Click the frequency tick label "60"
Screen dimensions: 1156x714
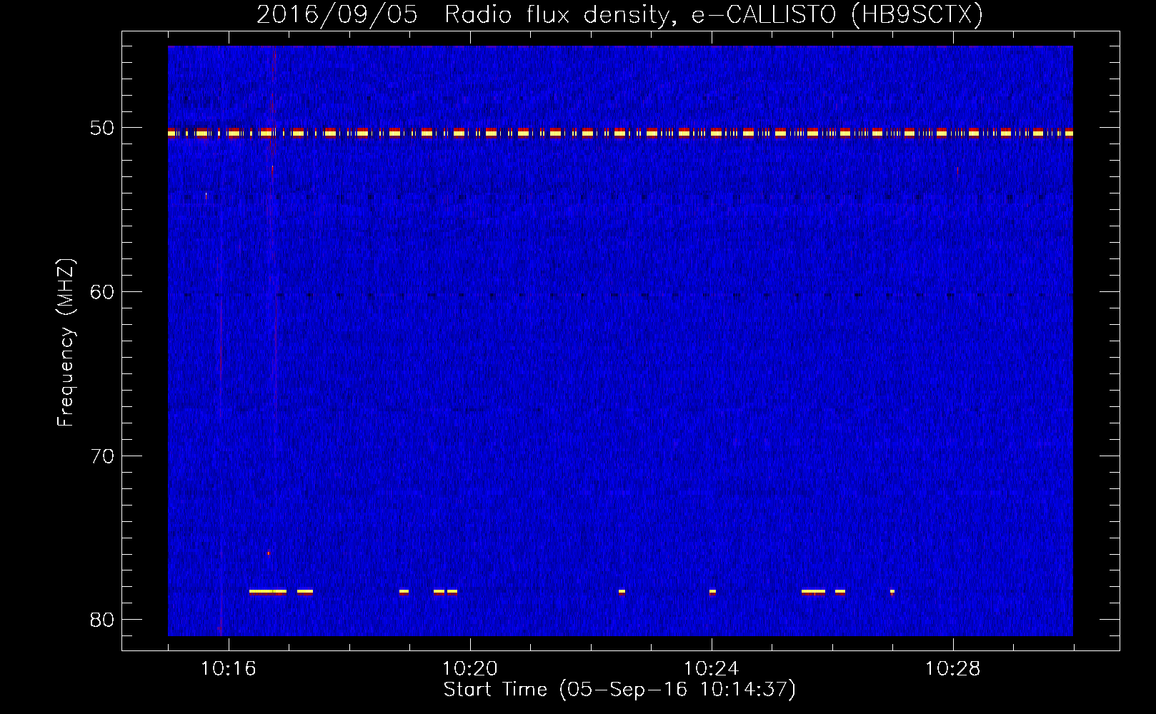[102, 291]
